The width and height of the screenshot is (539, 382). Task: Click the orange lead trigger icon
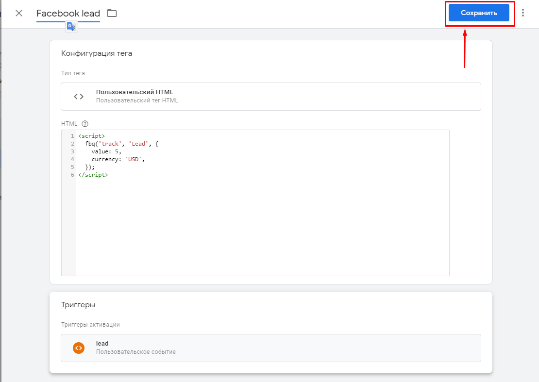pyautogui.click(x=79, y=348)
